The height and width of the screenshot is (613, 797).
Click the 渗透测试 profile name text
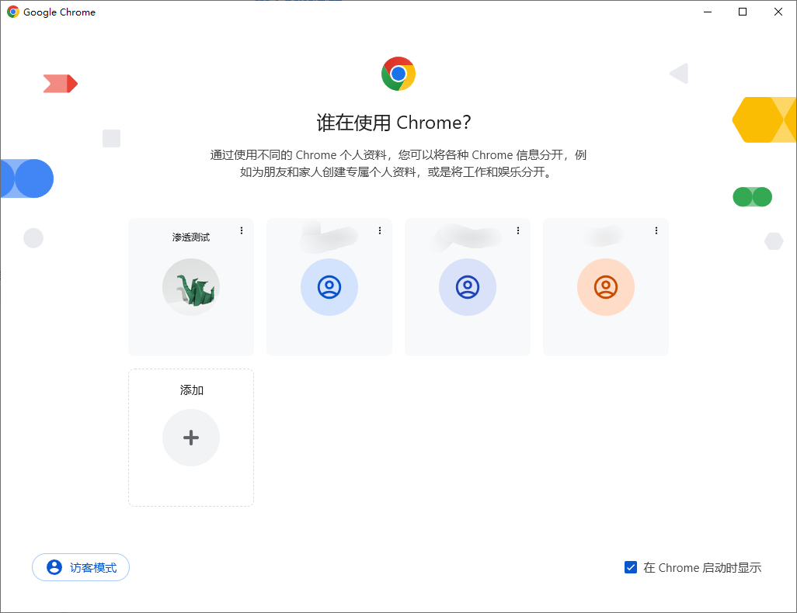click(x=191, y=237)
